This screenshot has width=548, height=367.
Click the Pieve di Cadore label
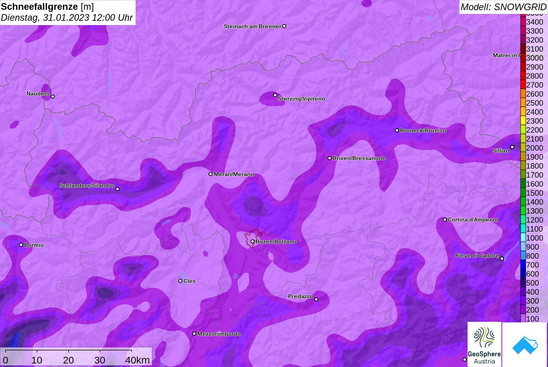point(477,255)
